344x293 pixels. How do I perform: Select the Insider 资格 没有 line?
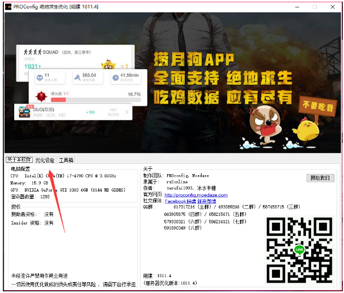32,223
